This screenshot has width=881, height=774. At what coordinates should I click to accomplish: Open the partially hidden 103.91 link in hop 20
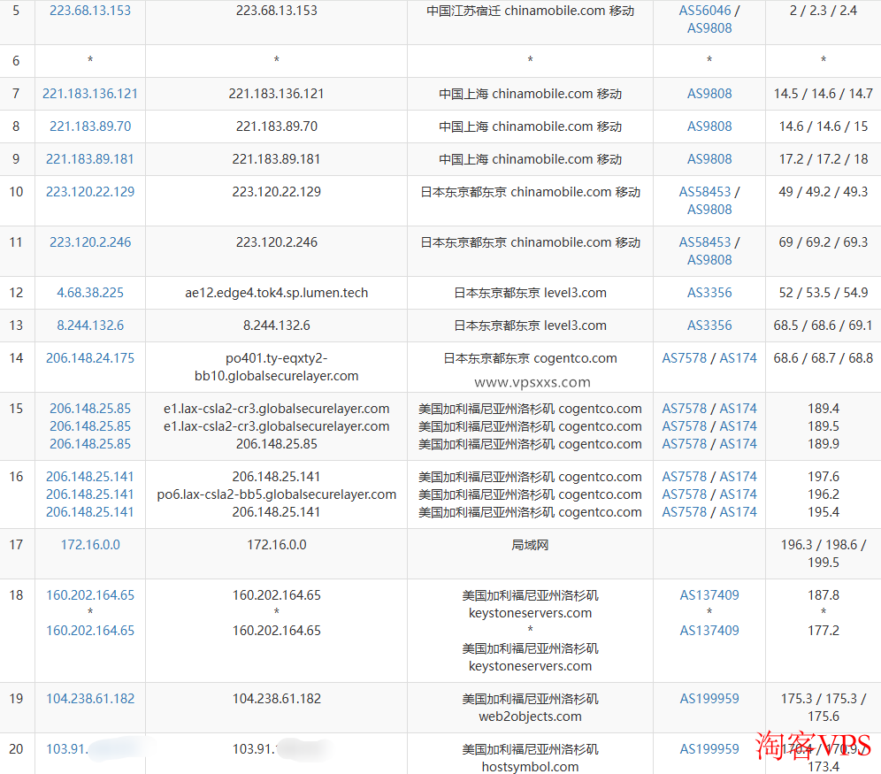(67, 749)
